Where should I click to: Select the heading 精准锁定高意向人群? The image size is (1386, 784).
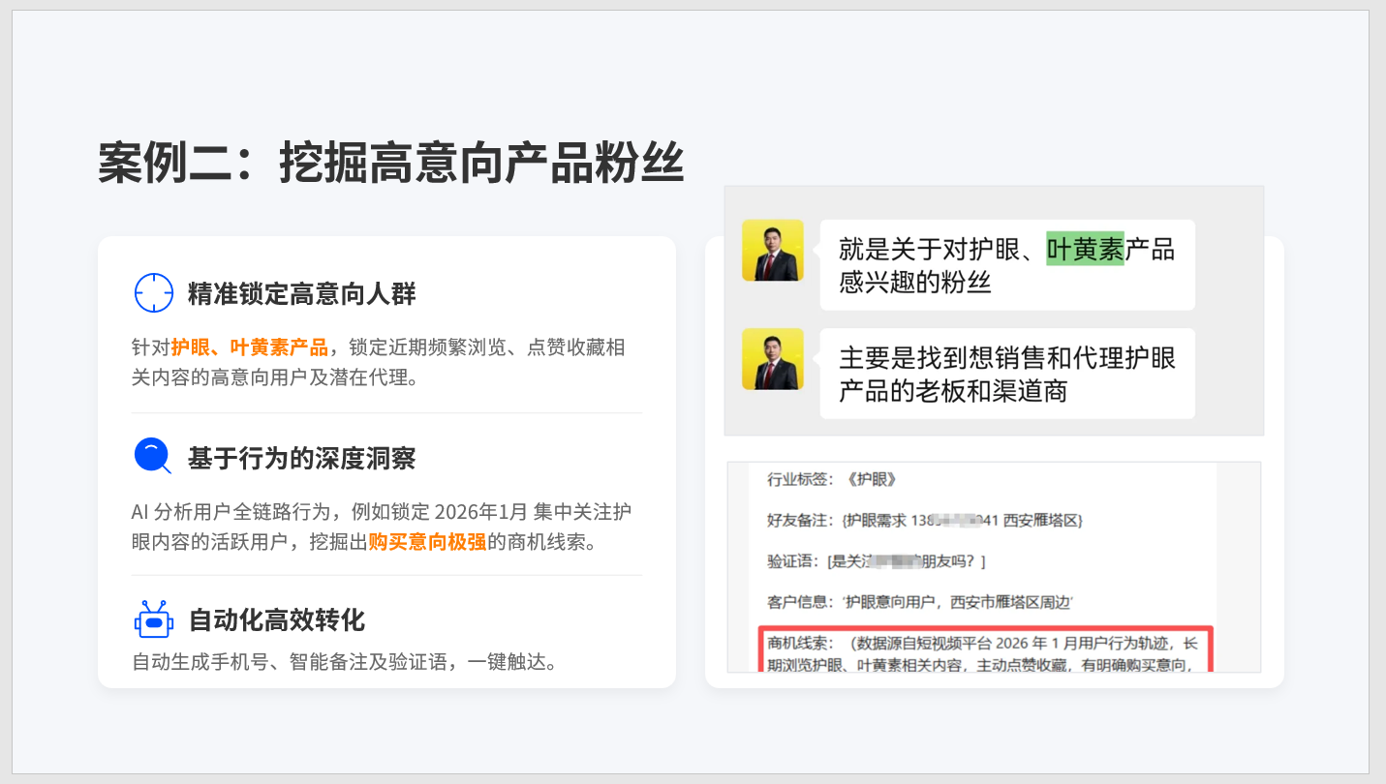[x=301, y=294]
